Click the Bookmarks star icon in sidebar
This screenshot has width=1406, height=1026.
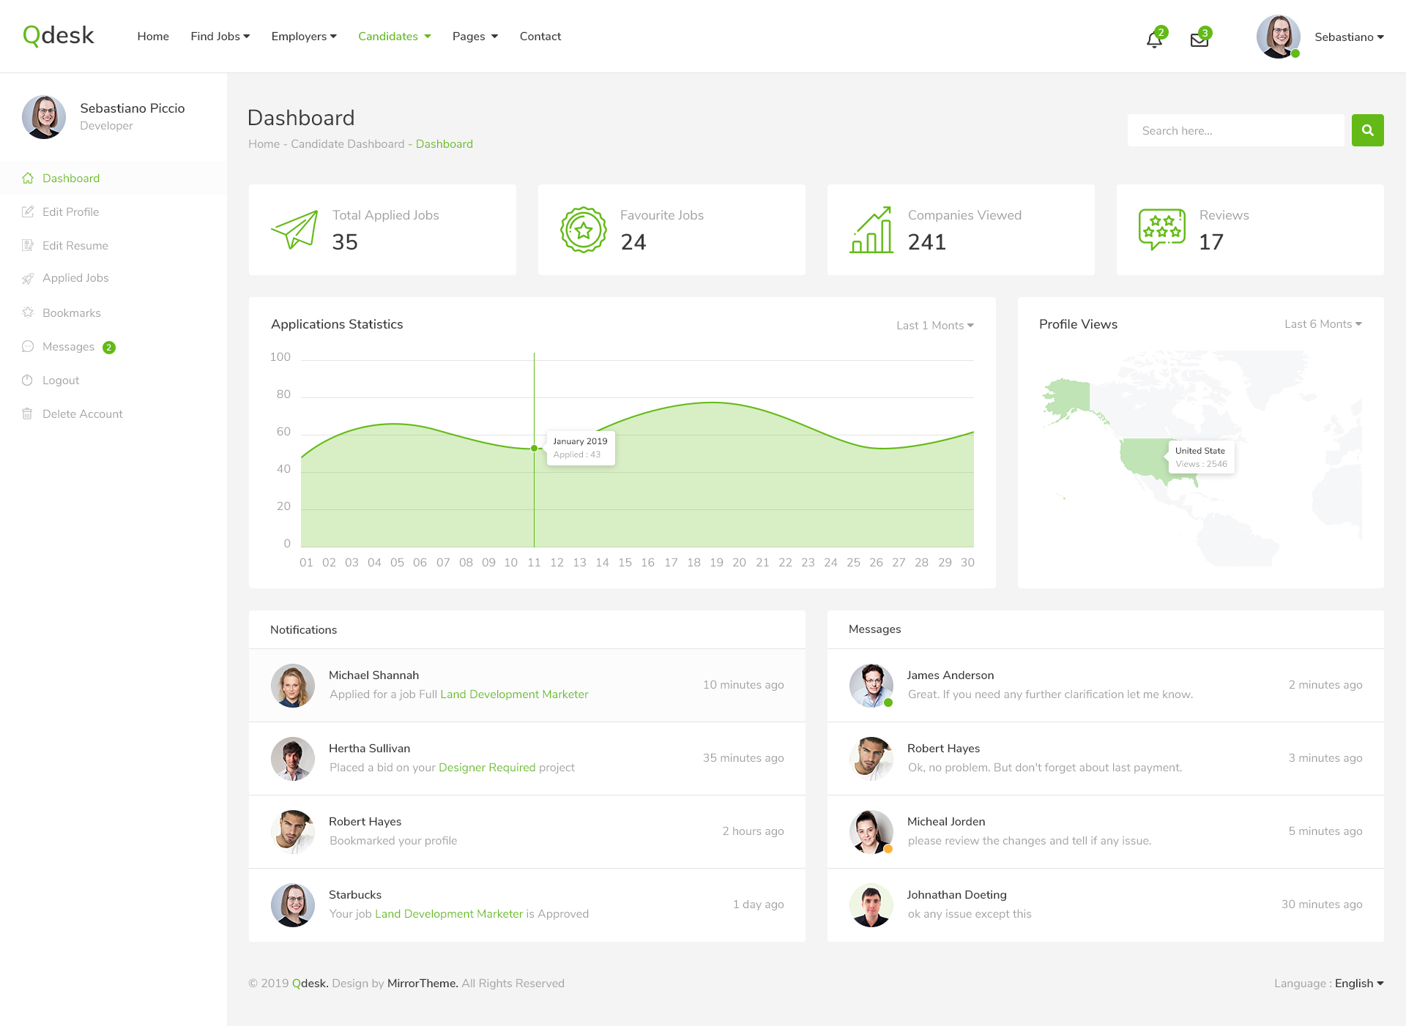pos(28,312)
